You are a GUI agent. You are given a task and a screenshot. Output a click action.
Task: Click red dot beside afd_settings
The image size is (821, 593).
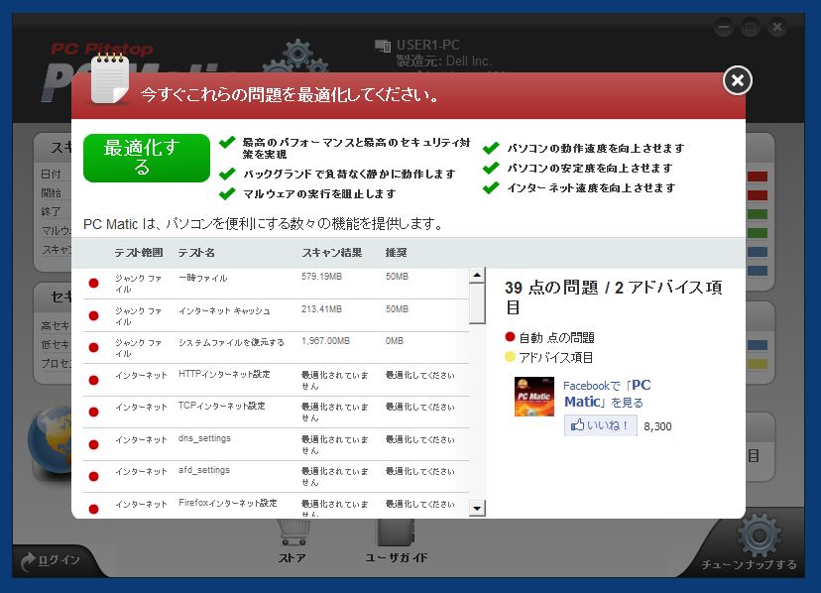pyautogui.click(x=94, y=476)
